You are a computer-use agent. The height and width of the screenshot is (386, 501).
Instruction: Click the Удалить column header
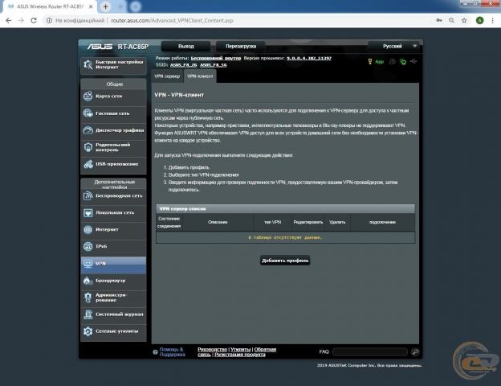point(337,222)
